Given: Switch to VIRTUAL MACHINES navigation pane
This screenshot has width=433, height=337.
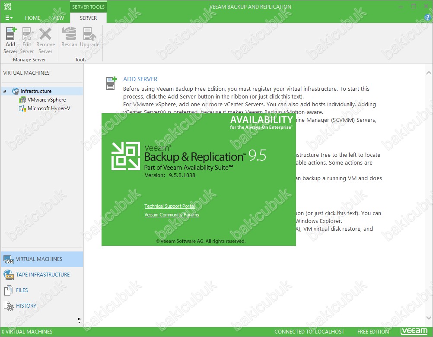Looking at the screenshot, I should click(41, 259).
